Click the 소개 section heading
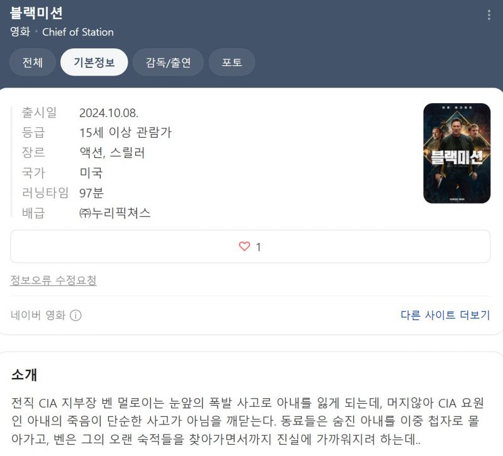This screenshot has width=503, height=456. [x=24, y=375]
